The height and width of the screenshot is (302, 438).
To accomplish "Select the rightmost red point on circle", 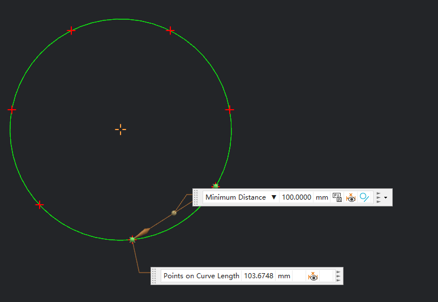I will 230,110.
